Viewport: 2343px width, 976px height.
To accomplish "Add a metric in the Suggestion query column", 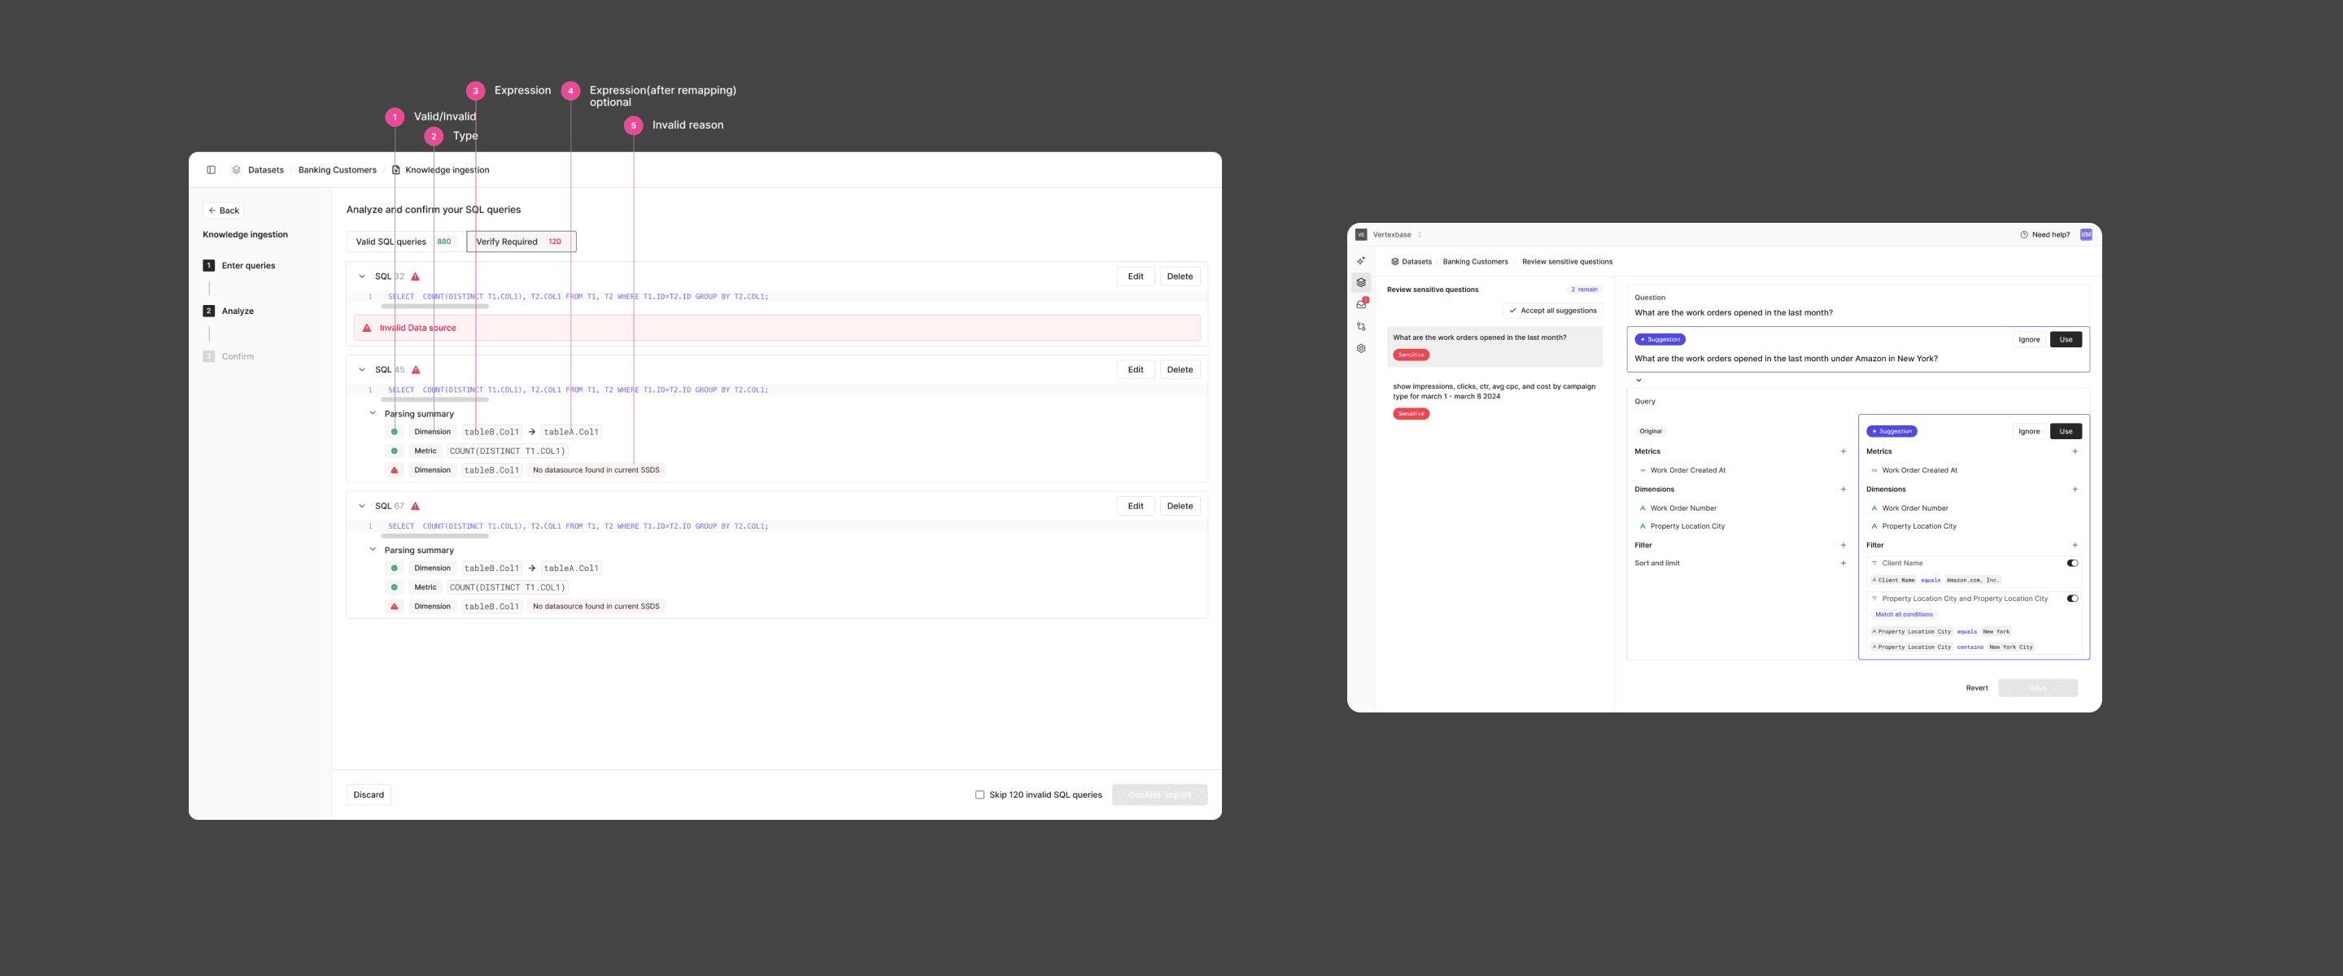I will pos(2075,452).
